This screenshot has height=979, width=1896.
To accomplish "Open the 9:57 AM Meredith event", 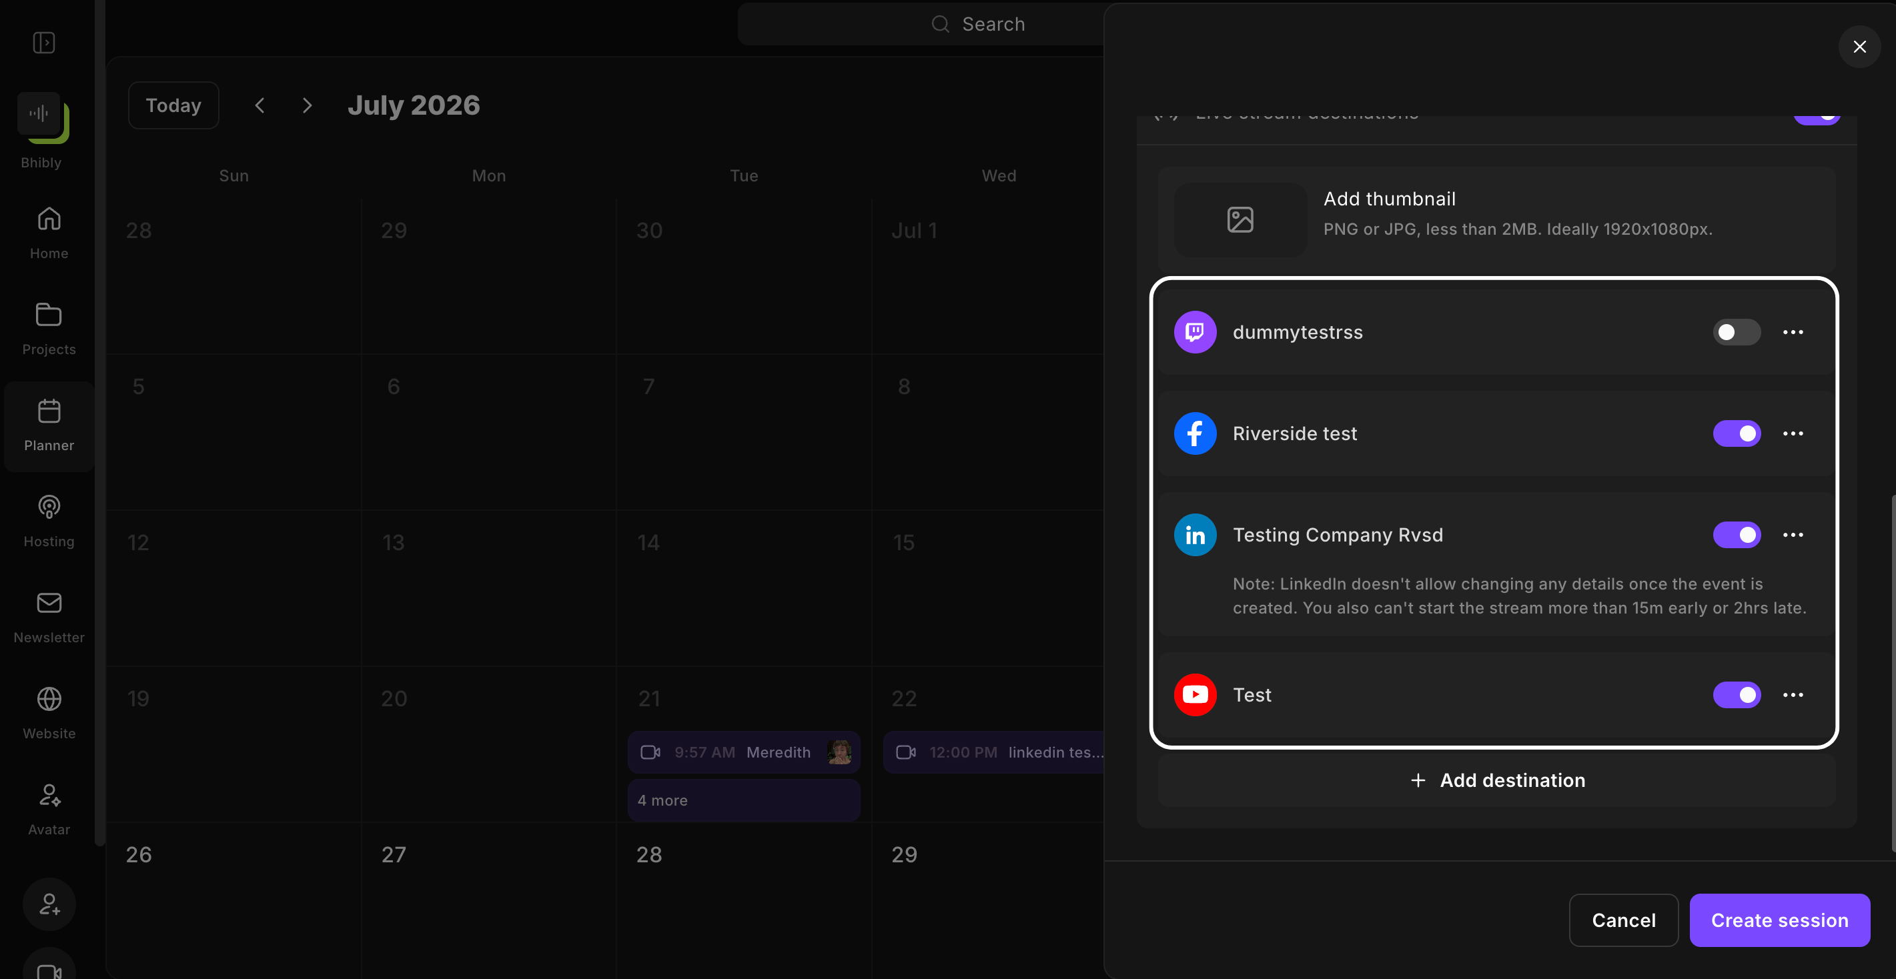I will (743, 752).
